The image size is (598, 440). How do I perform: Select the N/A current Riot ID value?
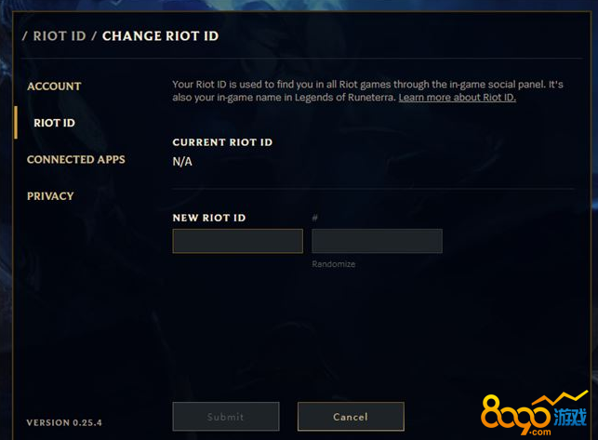182,162
